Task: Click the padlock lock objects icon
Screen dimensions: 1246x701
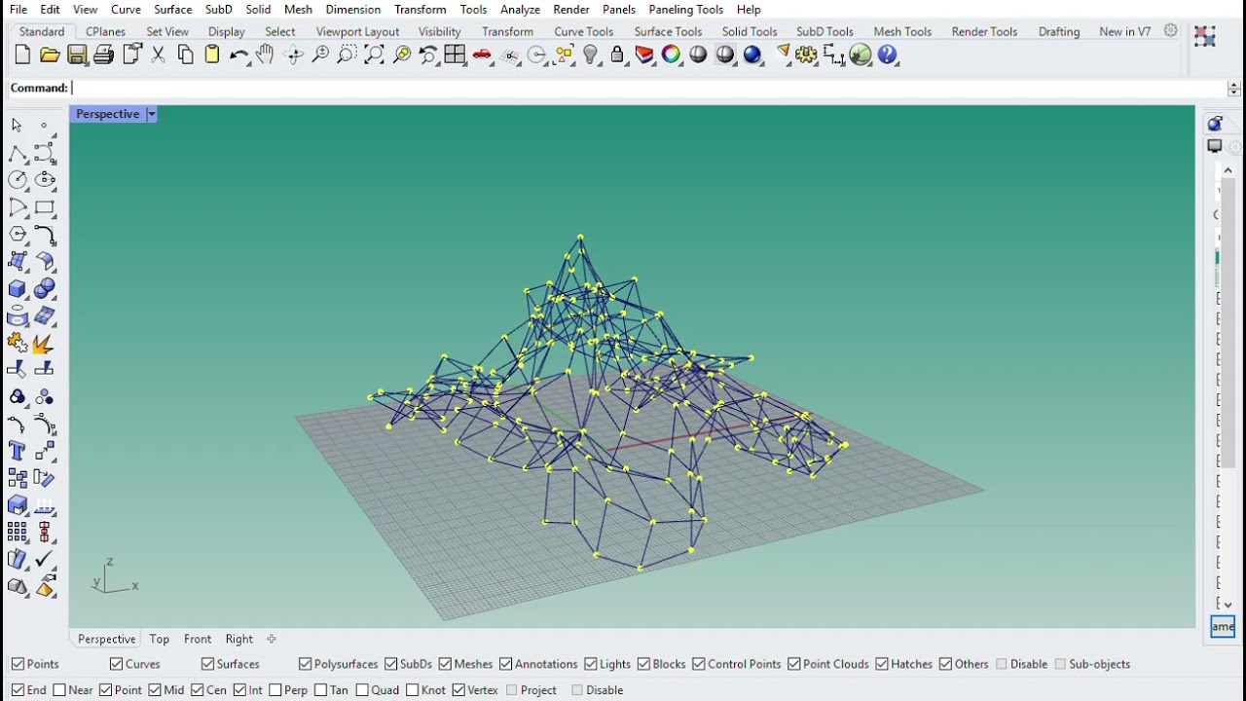Action: pyautogui.click(x=617, y=55)
